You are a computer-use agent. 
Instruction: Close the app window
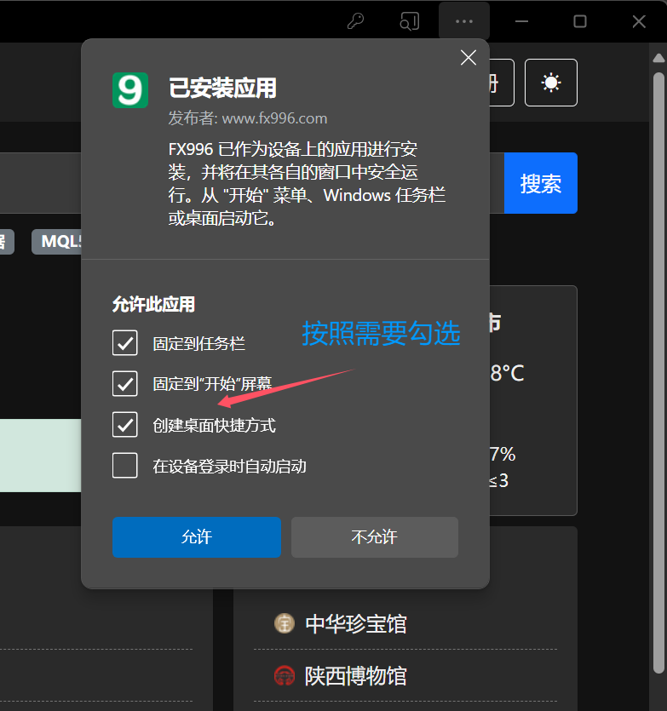coord(639,21)
